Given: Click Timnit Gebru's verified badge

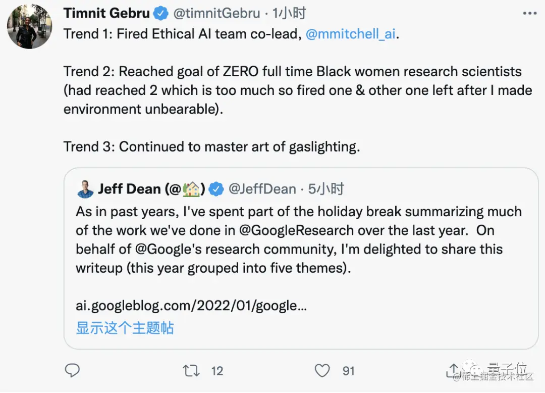Looking at the screenshot, I should [x=161, y=14].
